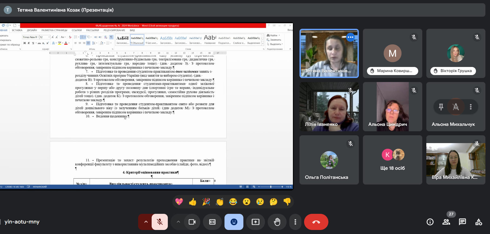Open the ВСТАВКА ribbon tab in Word
The width and height of the screenshot is (490, 234).
tap(17, 30)
